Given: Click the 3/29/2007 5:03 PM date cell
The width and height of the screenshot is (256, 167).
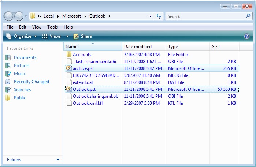Looking at the screenshot, I should (142, 103).
